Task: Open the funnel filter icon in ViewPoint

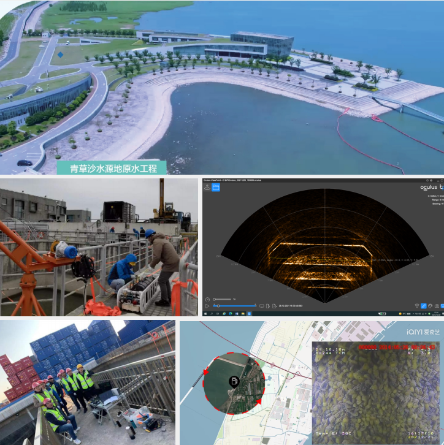Action: coord(417,305)
